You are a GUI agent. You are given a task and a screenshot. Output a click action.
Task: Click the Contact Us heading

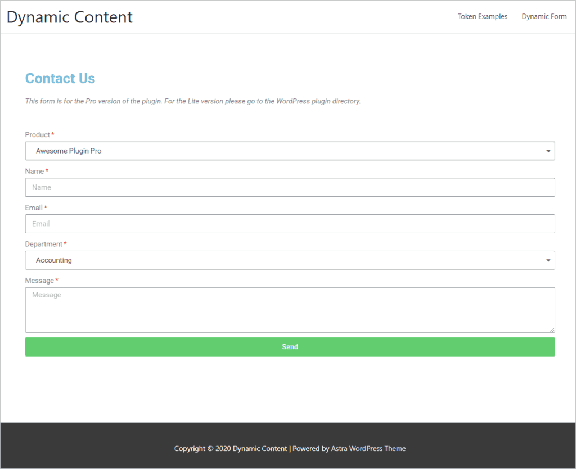(60, 79)
